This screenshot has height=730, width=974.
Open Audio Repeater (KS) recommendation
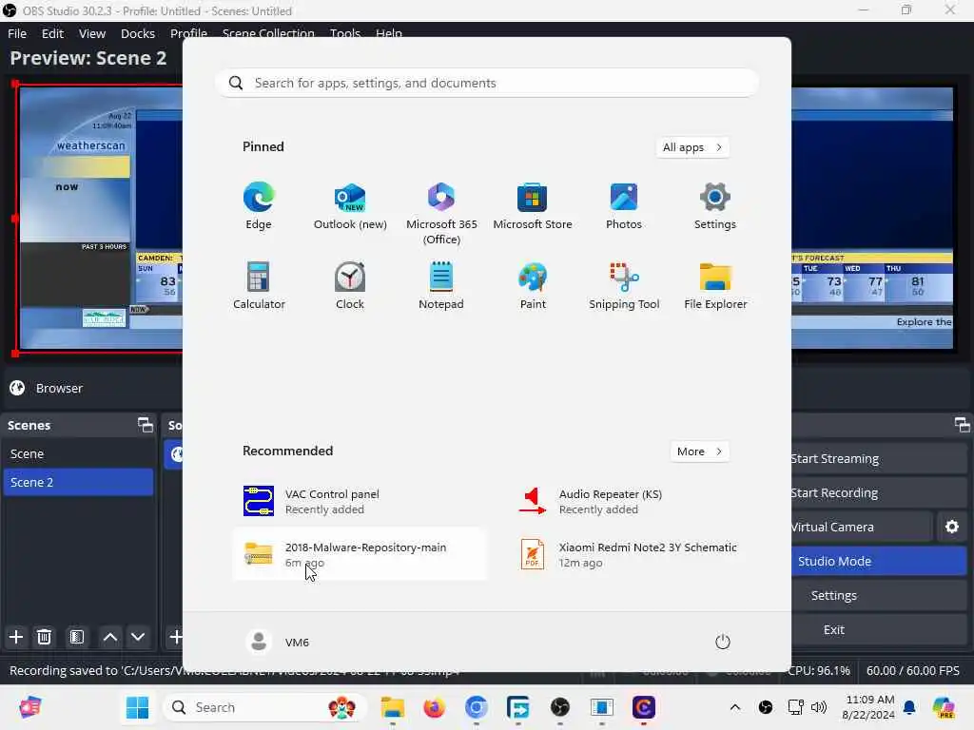coord(633,501)
